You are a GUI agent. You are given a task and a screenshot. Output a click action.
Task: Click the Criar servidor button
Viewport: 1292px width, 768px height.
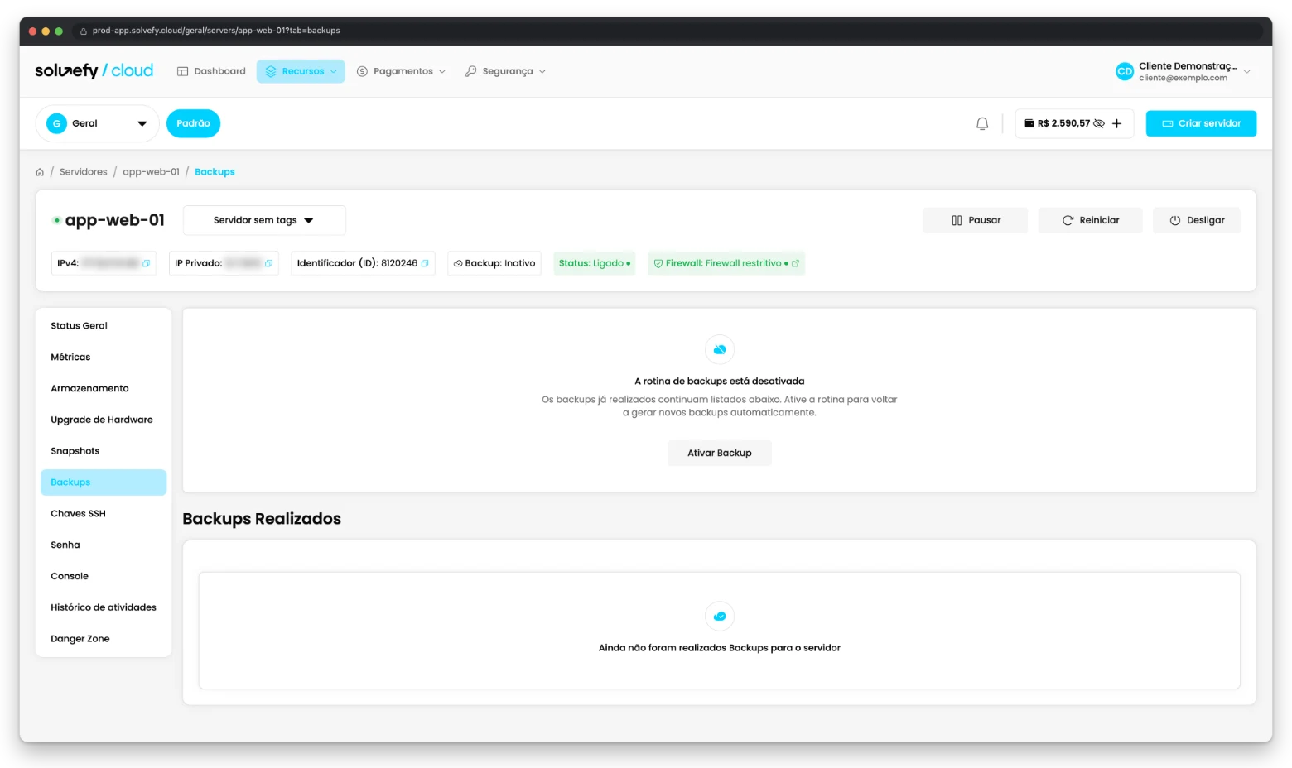pos(1201,123)
